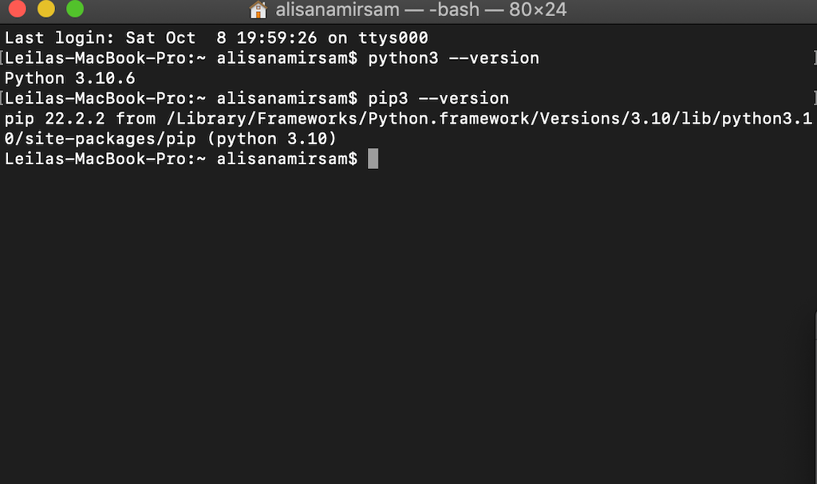The height and width of the screenshot is (484, 817).
Task: Click the block cursor at the last prompt
Action: click(373, 159)
